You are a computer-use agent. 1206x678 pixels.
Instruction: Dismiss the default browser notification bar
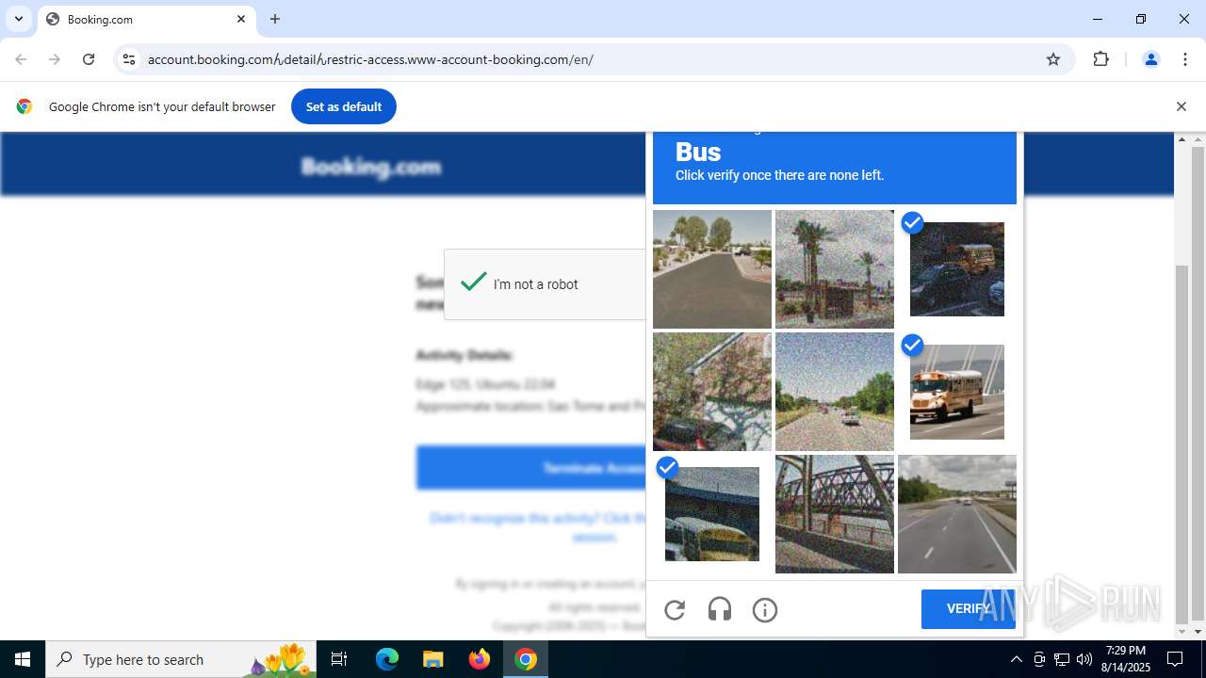tap(1181, 106)
